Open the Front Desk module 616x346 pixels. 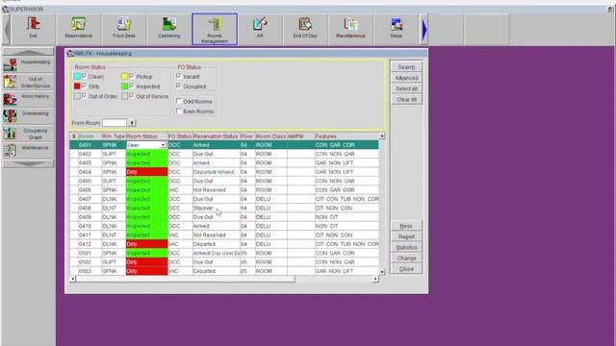(x=124, y=29)
